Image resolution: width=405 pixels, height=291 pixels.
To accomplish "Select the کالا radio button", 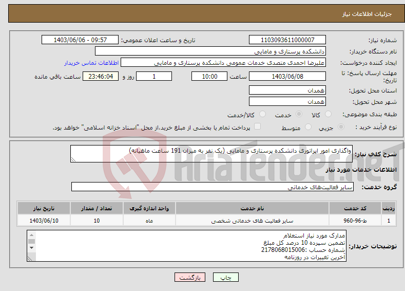I will (x=328, y=114).
